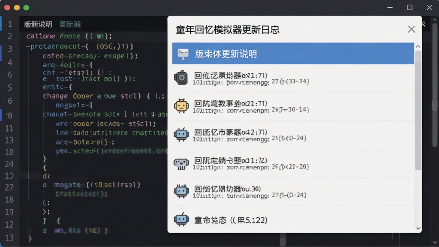Click the blue robot icon beside the "o42:7)" entry

point(181,134)
